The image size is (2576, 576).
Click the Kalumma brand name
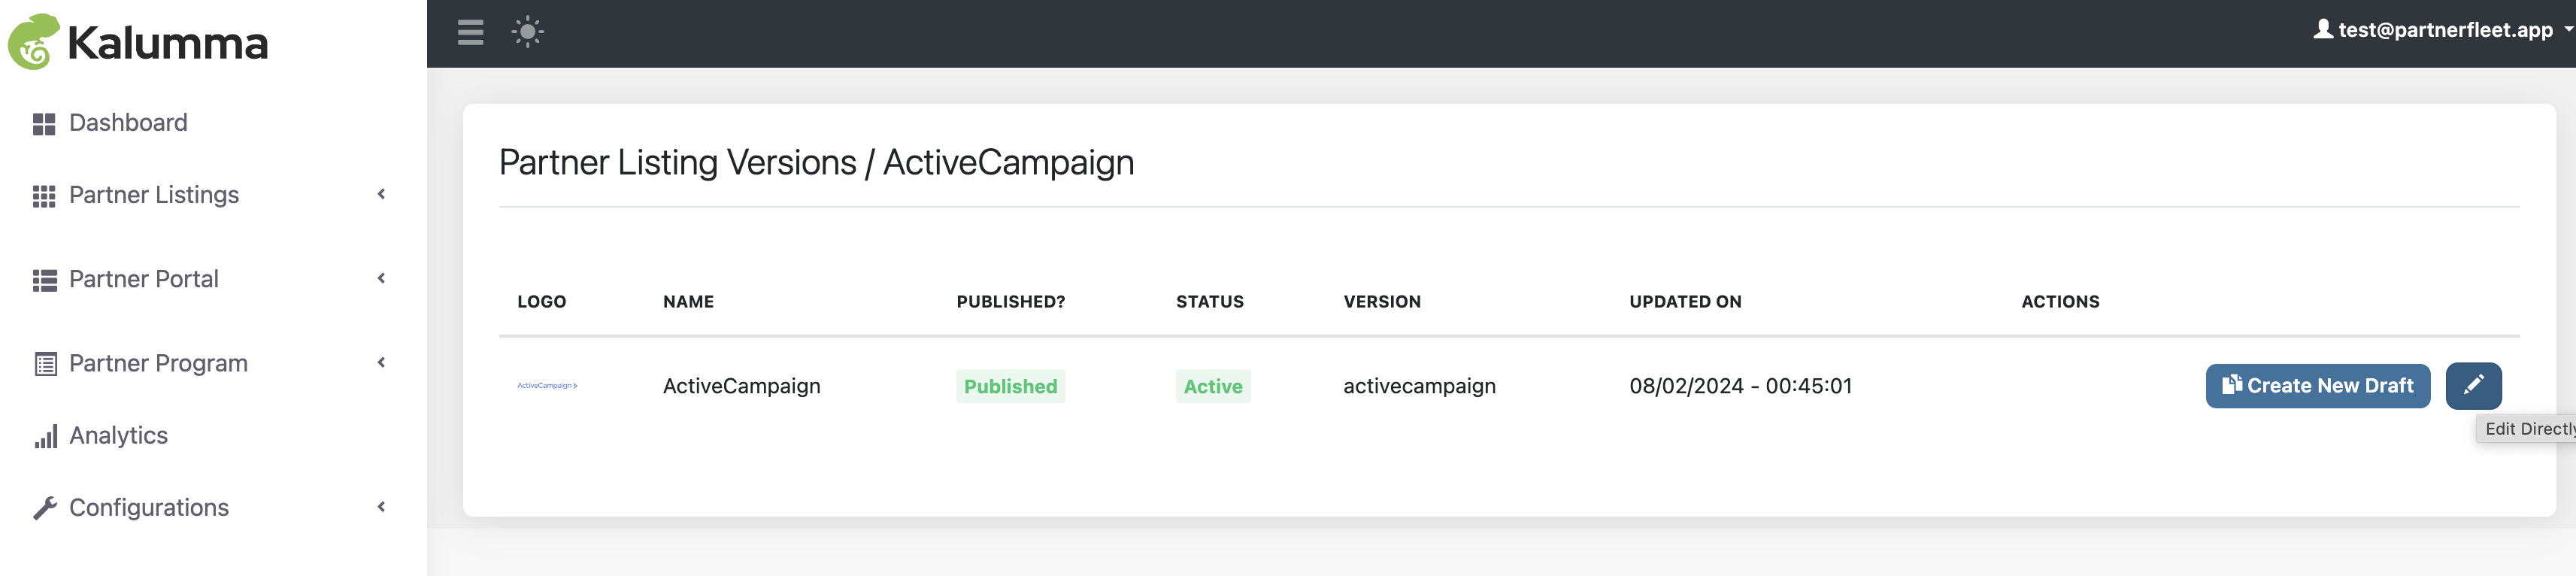[x=168, y=43]
